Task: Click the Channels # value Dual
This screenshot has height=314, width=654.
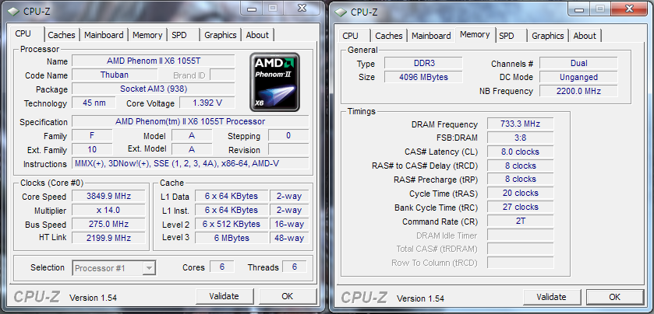Action: tap(578, 63)
